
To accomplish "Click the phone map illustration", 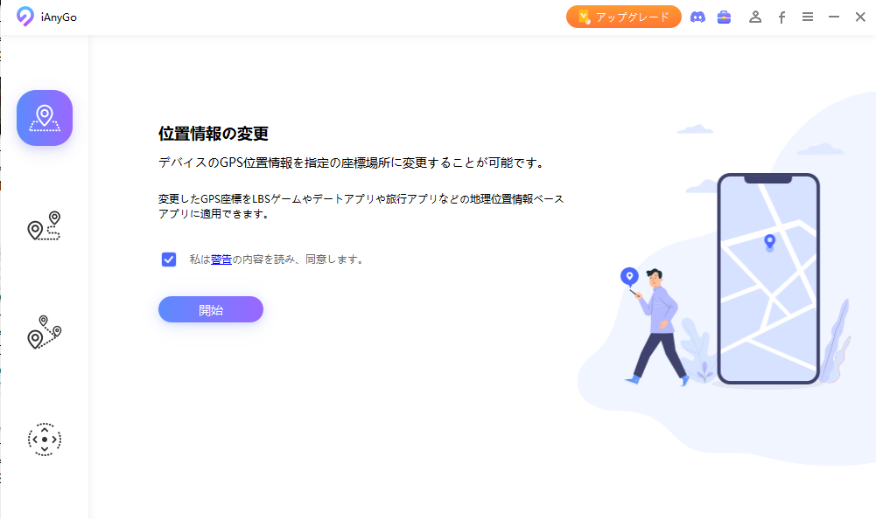I will pyautogui.click(x=768, y=279).
